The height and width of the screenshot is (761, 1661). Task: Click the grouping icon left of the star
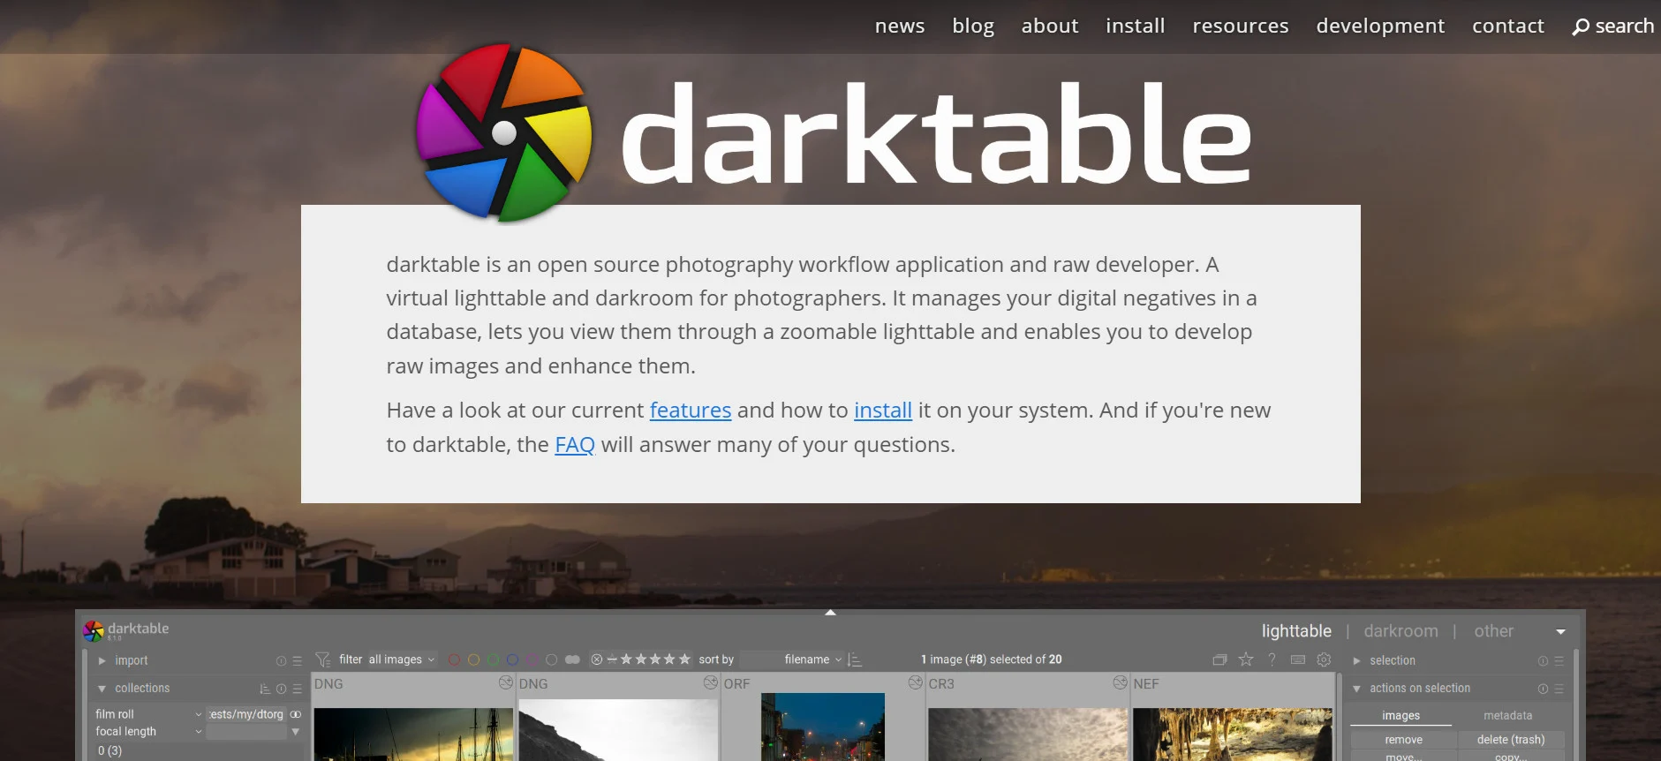1219,659
